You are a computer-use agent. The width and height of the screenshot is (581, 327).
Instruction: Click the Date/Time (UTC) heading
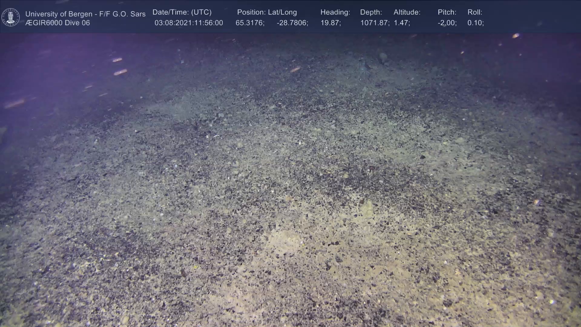coord(182,12)
